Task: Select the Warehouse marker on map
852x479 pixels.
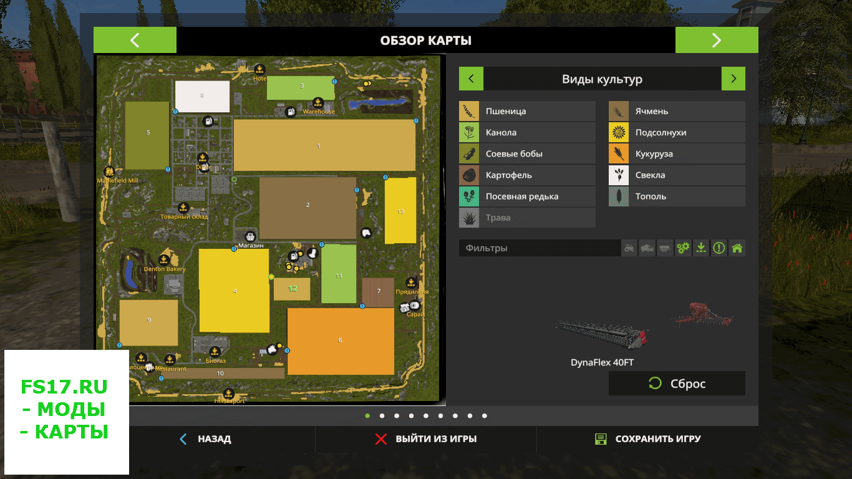Action: click(317, 102)
